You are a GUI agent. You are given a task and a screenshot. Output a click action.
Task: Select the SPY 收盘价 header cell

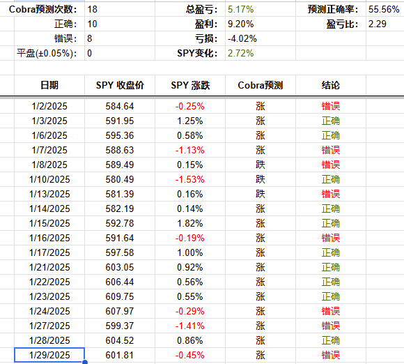(120, 85)
